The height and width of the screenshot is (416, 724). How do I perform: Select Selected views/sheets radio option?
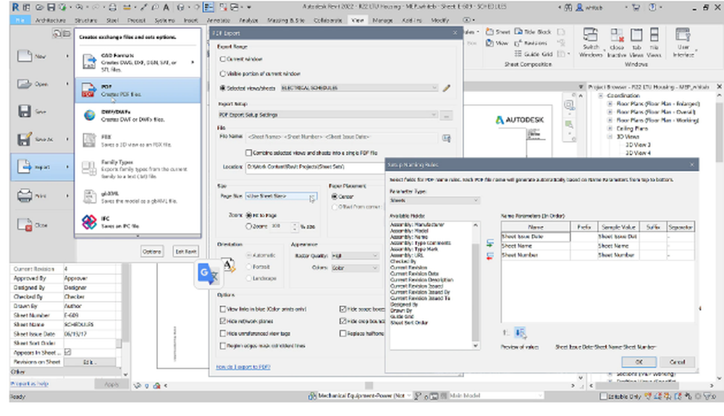tap(223, 88)
